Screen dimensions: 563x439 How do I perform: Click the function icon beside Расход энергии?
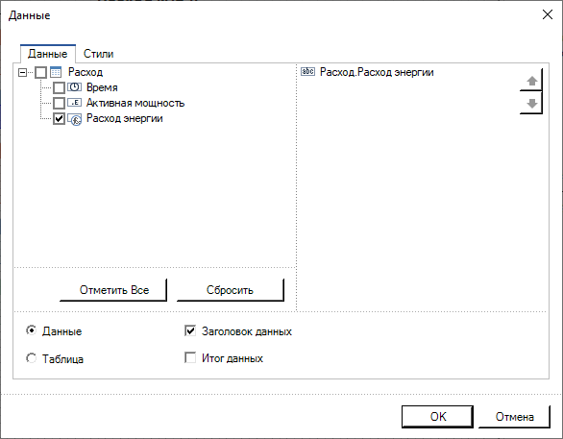75,119
